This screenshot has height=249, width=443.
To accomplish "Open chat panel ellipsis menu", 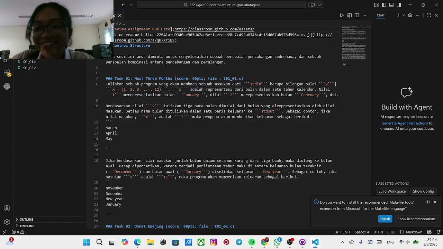I will tap(418, 15).
